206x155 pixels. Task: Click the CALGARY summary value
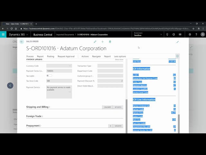(x=108, y=107)
